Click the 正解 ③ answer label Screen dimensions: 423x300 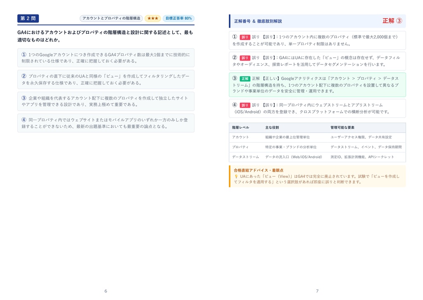pos(392,21)
